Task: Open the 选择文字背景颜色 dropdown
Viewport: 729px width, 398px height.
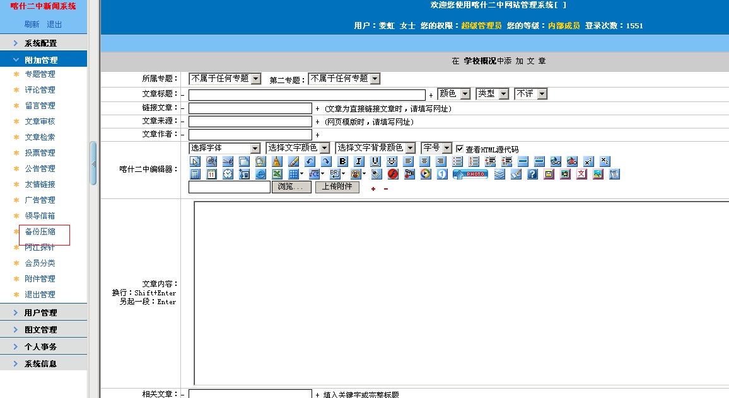Action: pyautogui.click(x=375, y=148)
